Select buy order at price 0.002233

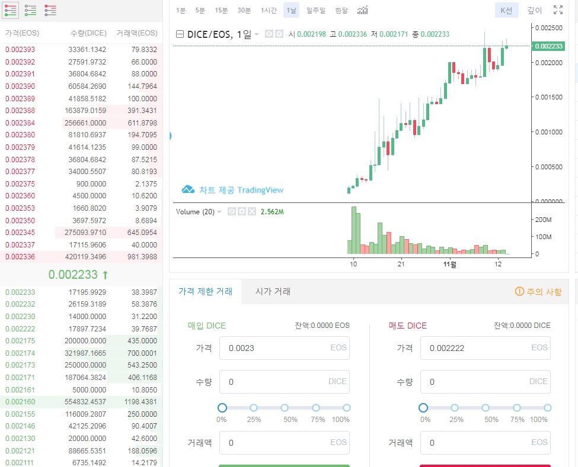click(x=81, y=292)
